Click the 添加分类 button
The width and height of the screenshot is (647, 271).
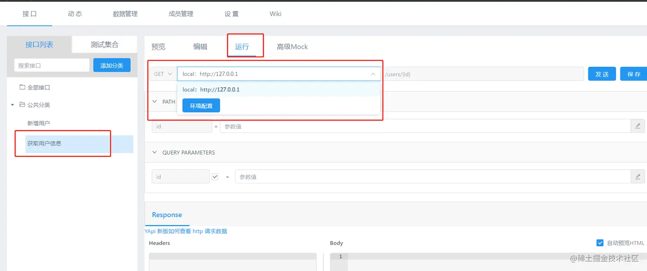pos(112,65)
